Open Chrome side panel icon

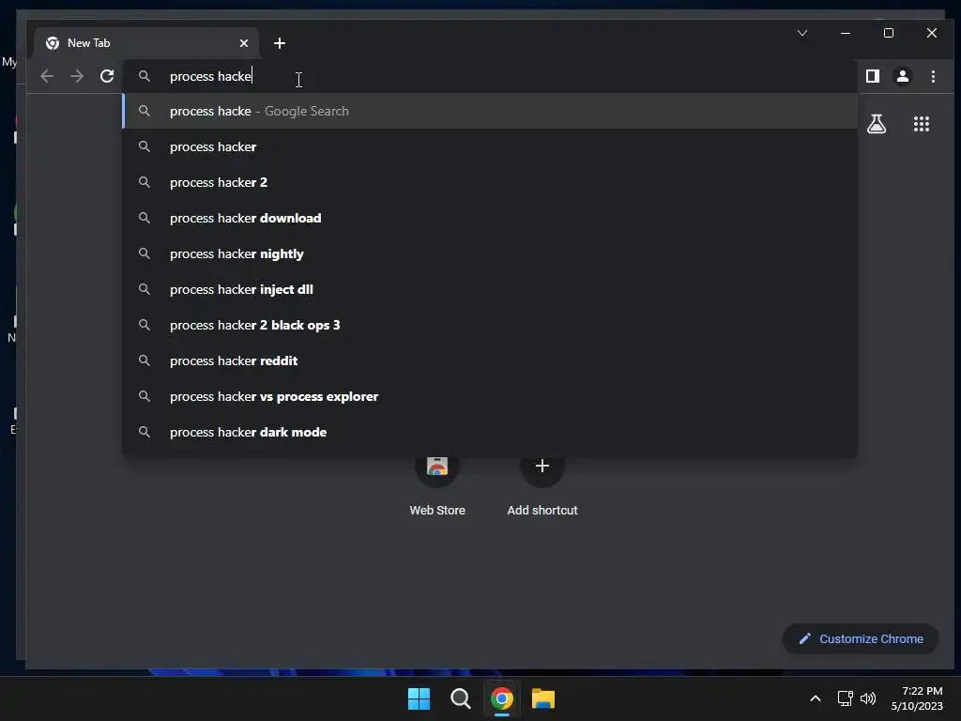tap(873, 76)
